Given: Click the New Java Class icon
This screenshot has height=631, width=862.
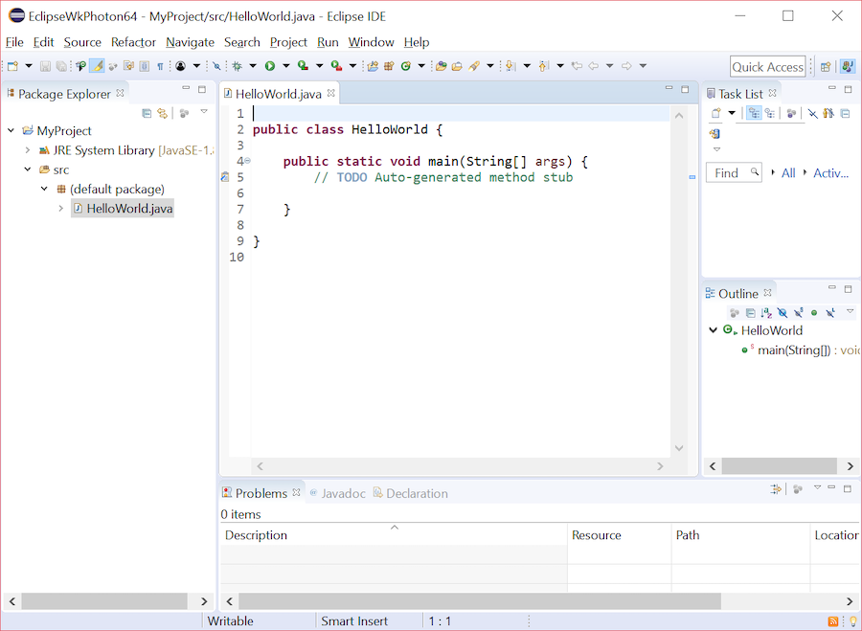Looking at the screenshot, I should (406, 66).
